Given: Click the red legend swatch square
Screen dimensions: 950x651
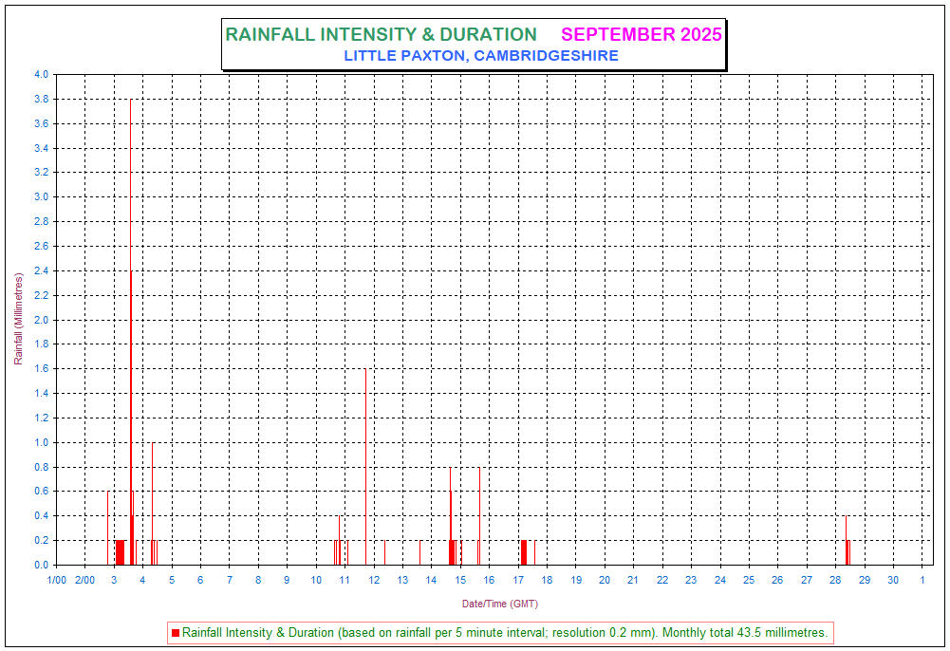Looking at the screenshot, I should tap(176, 632).
